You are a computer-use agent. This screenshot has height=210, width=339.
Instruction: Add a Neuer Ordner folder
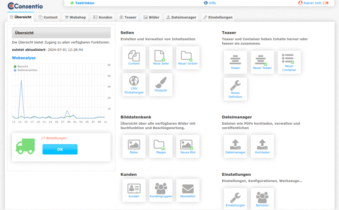point(188,58)
